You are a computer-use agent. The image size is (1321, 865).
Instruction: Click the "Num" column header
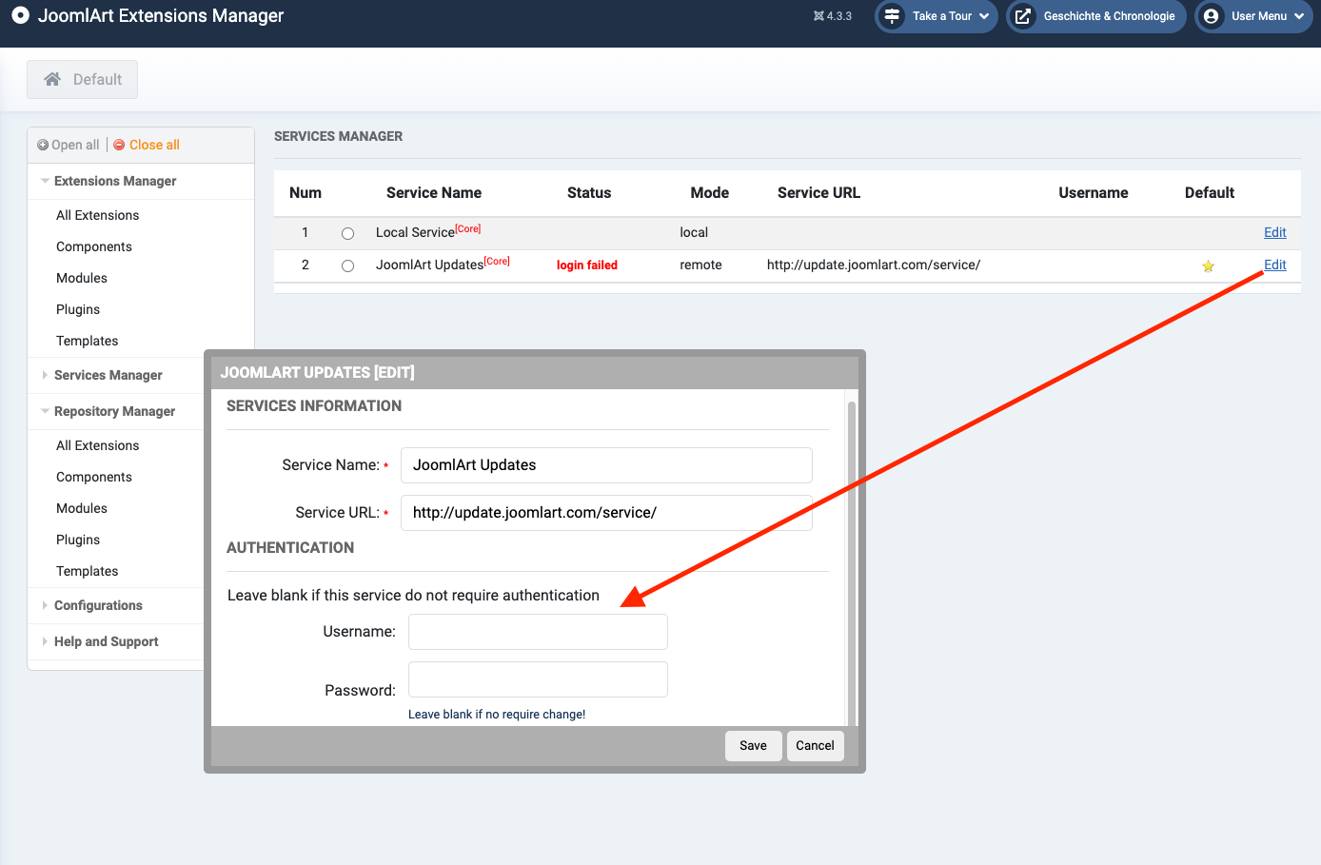[306, 192]
